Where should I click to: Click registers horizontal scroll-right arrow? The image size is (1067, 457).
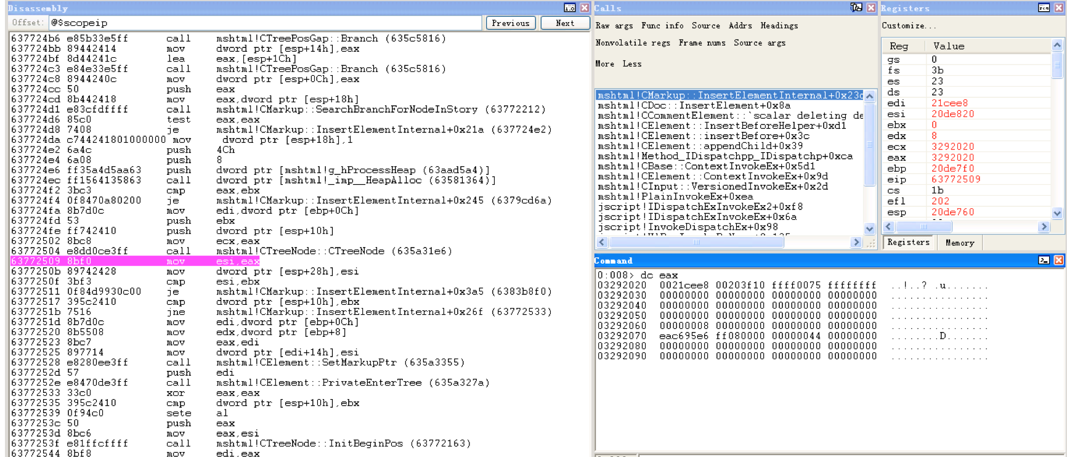[1043, 227]
